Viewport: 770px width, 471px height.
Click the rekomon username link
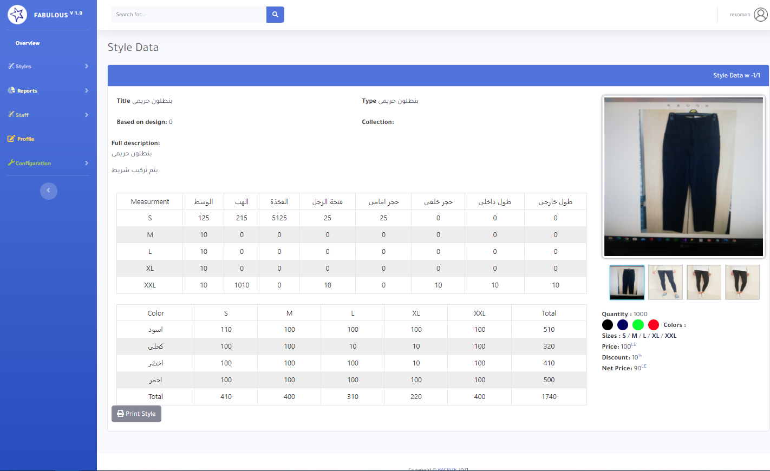(739, 15)
